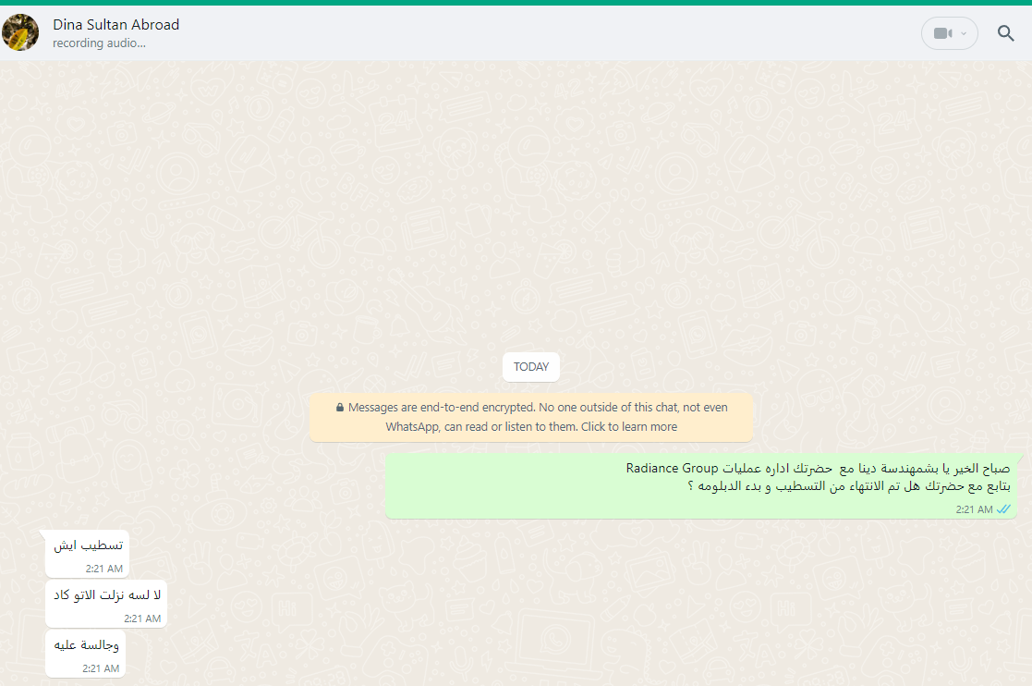Select the received message 'وجالسة عليه'

86,654
